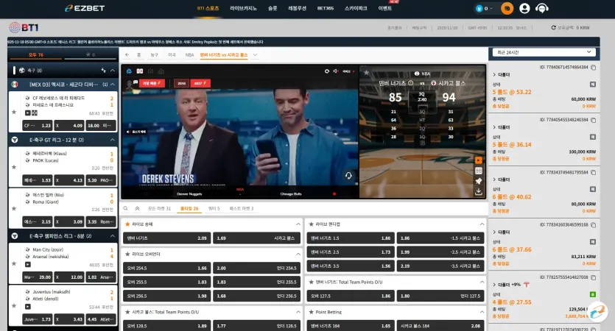Star the live handicap market
615x331 pixels.
[x=311, y=224]
